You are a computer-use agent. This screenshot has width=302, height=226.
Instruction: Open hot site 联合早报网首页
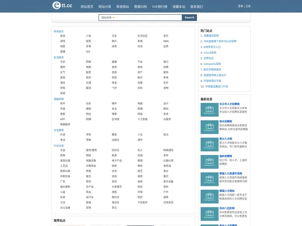coord(212,69)
